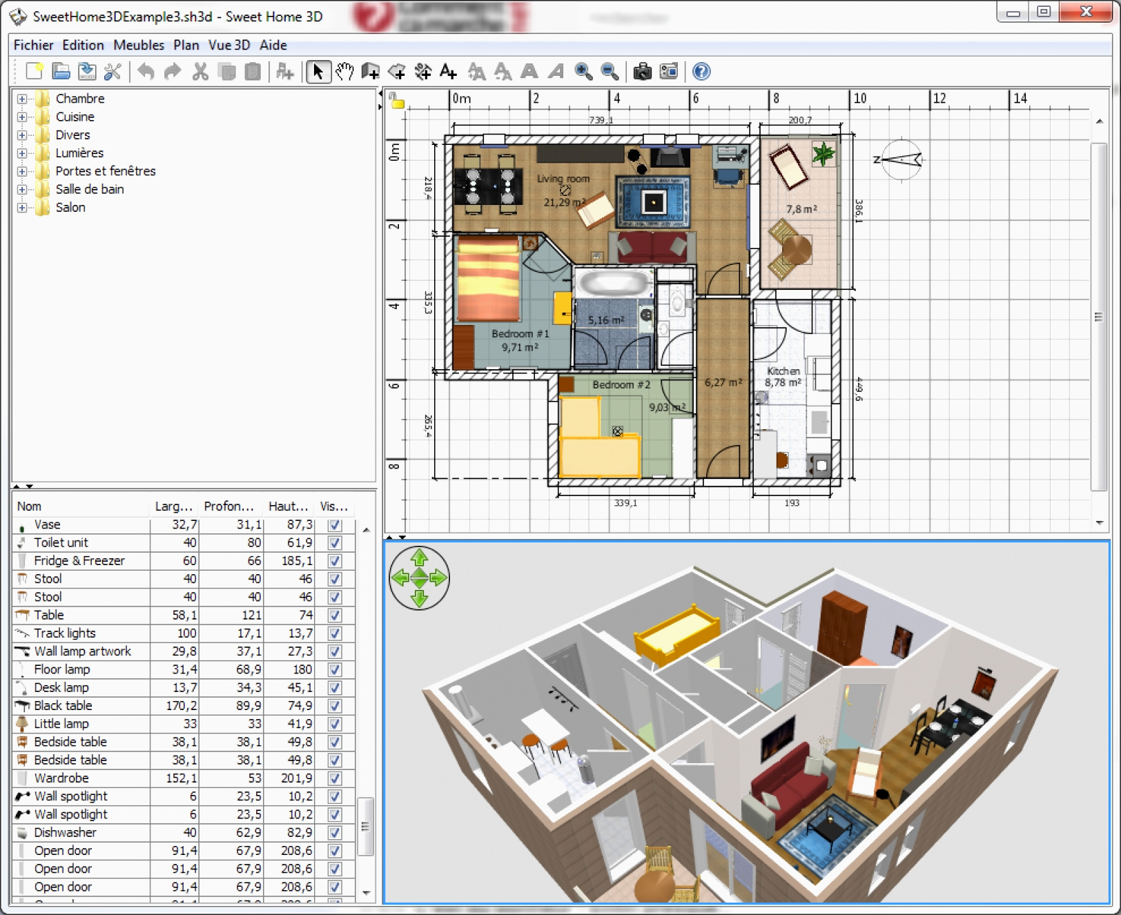
Task: Toggle italic text style
Action: (x=556, y=71)
